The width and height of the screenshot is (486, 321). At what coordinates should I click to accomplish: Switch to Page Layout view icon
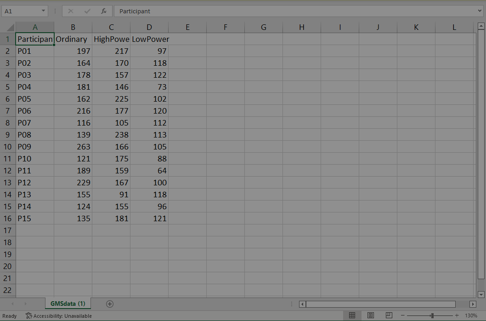(370, 315)
